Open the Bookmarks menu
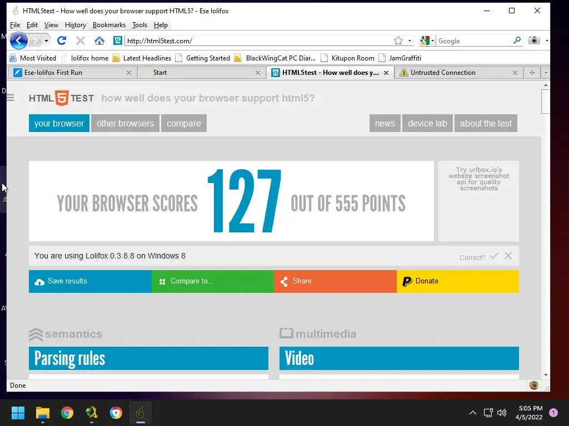 pyautogui.click(x=109, y=25)
